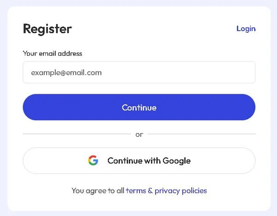
Task: Sign up using Continue with Google
Action: click(x=139, y=160)
